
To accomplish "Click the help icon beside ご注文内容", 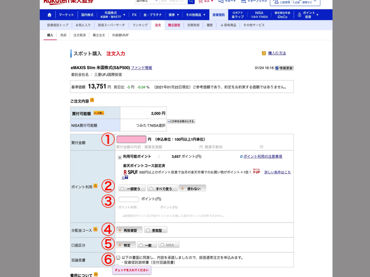I will pos(92,100).
